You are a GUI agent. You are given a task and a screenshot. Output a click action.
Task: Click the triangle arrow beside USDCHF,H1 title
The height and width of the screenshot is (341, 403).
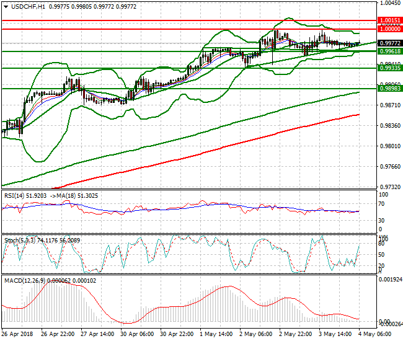(x=6, y=7)
